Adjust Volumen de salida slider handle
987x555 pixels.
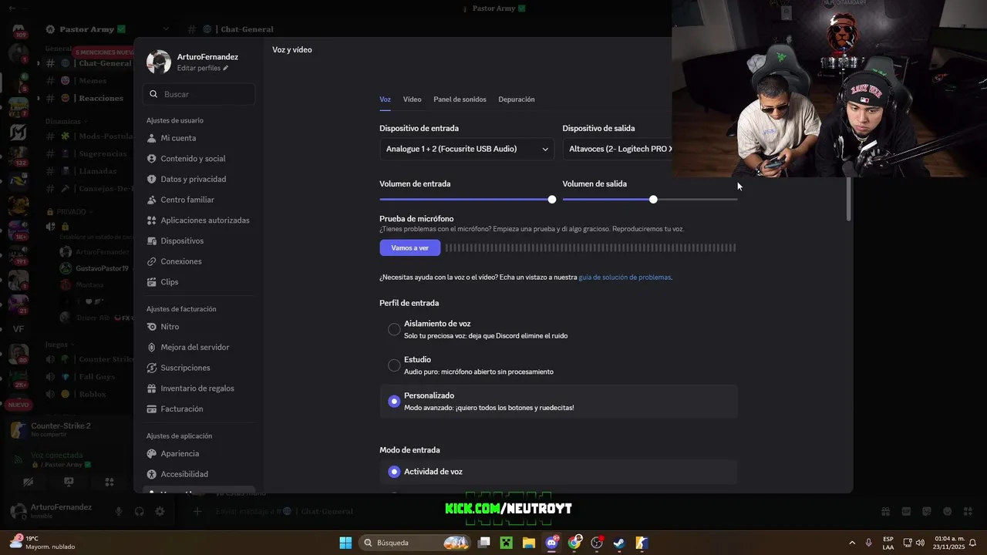[653, 200]
